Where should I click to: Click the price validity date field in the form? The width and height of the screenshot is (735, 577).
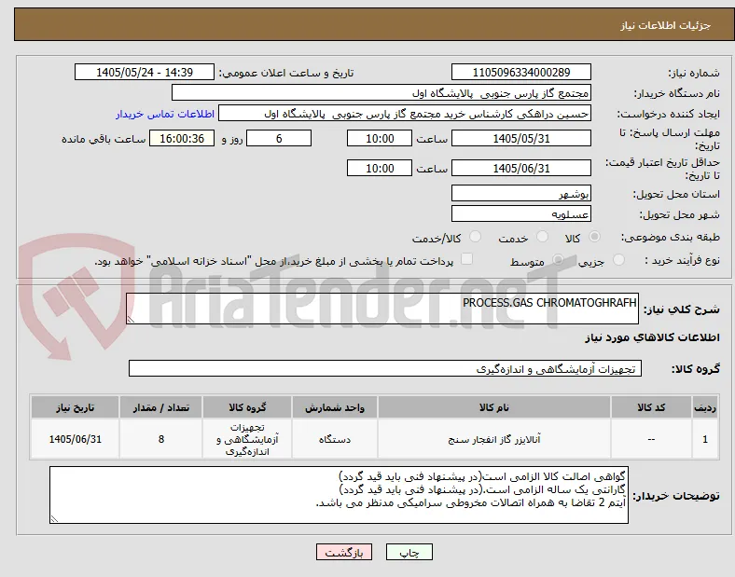point(521,168)
